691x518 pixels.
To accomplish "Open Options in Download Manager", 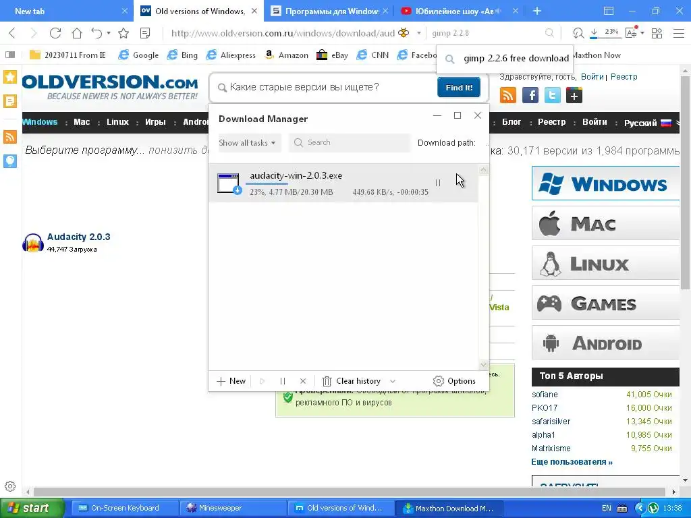I will pos(454,382).
